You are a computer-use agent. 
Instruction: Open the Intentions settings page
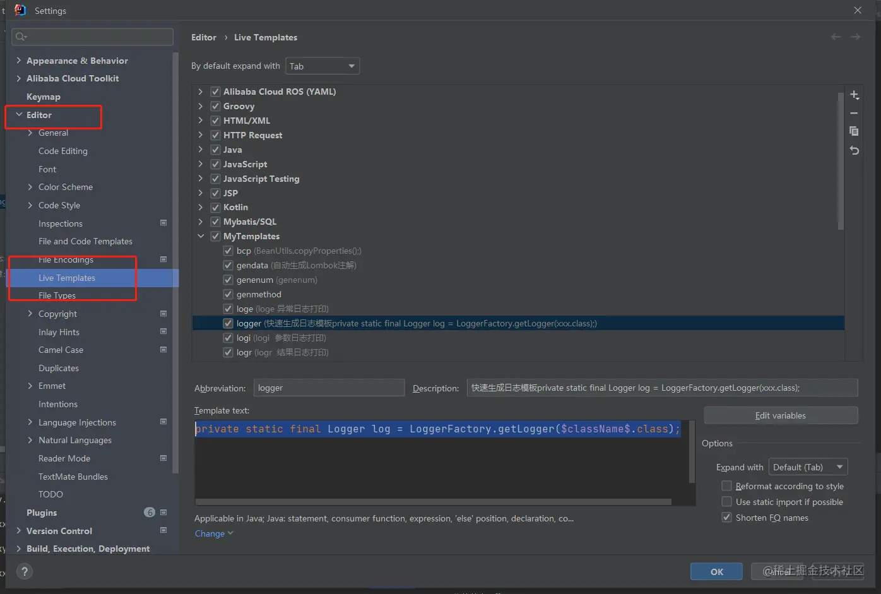tap(58, 404)
